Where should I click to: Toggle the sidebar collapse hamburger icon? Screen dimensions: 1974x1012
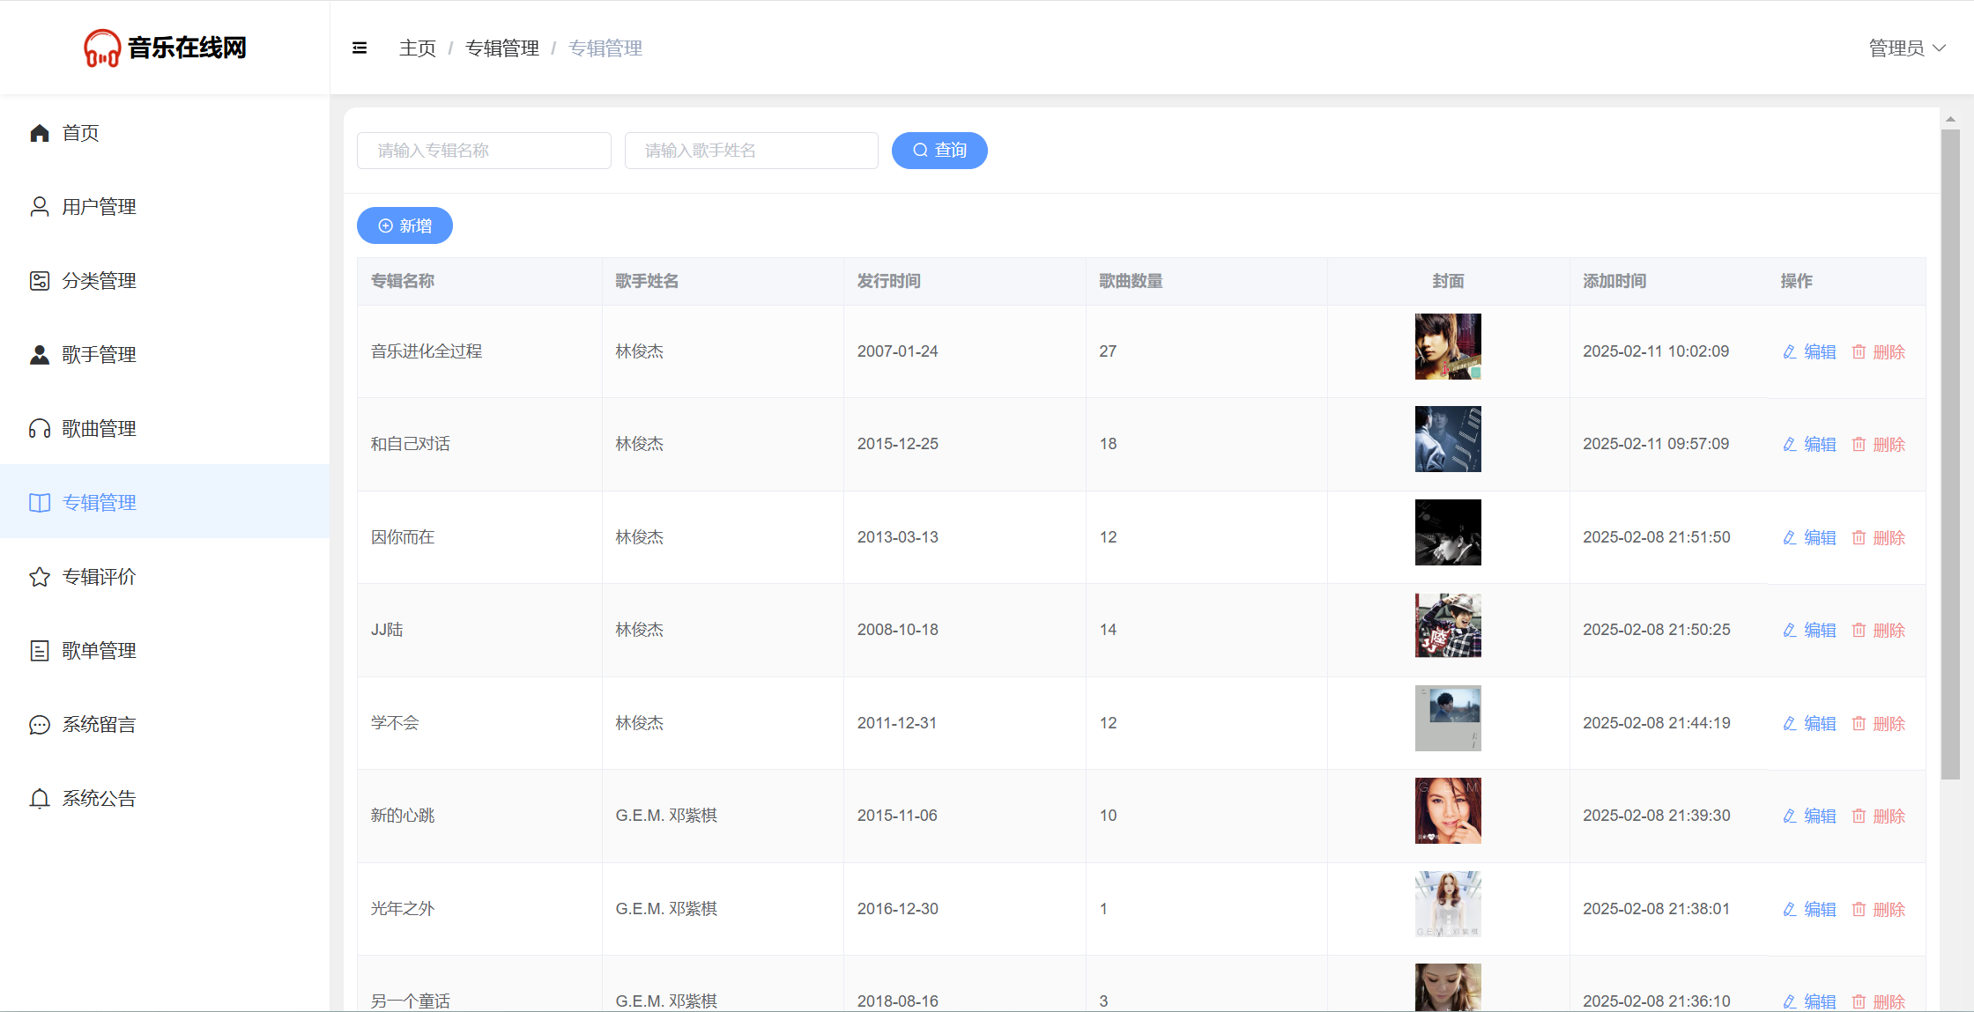[360, 48]
